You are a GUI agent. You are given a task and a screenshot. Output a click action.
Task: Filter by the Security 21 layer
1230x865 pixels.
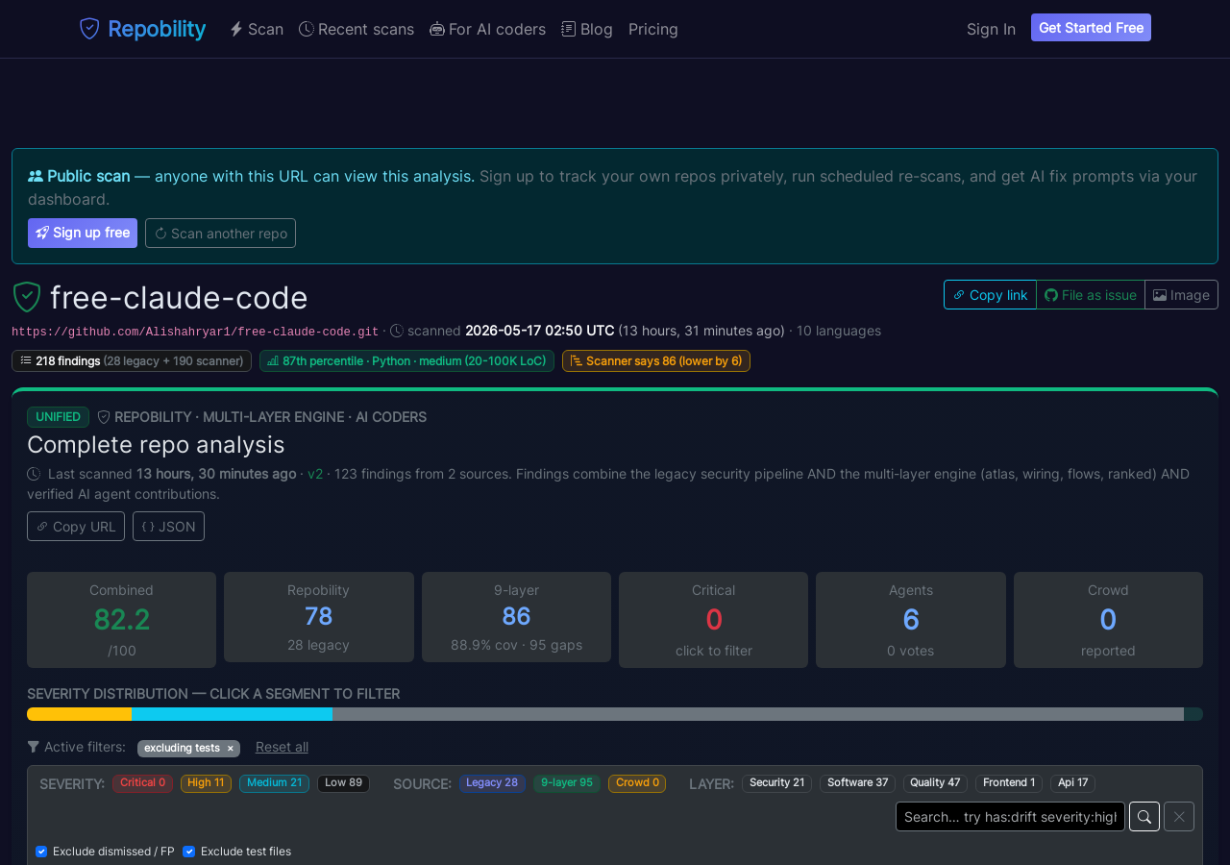776,783
